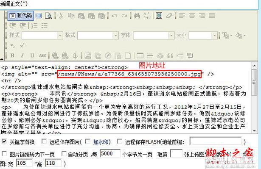
Task: Click inside the source code text area
Action: point(126,97)
